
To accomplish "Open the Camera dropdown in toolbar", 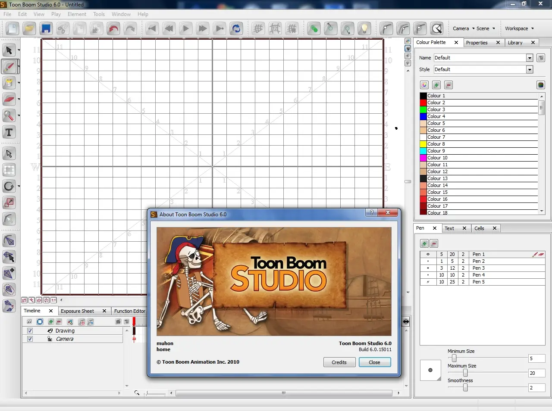I will (464, 28).
